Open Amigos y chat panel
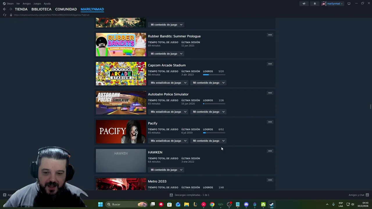Image resolution: width=372 pixels, height=209 pixels. [359, 195]
